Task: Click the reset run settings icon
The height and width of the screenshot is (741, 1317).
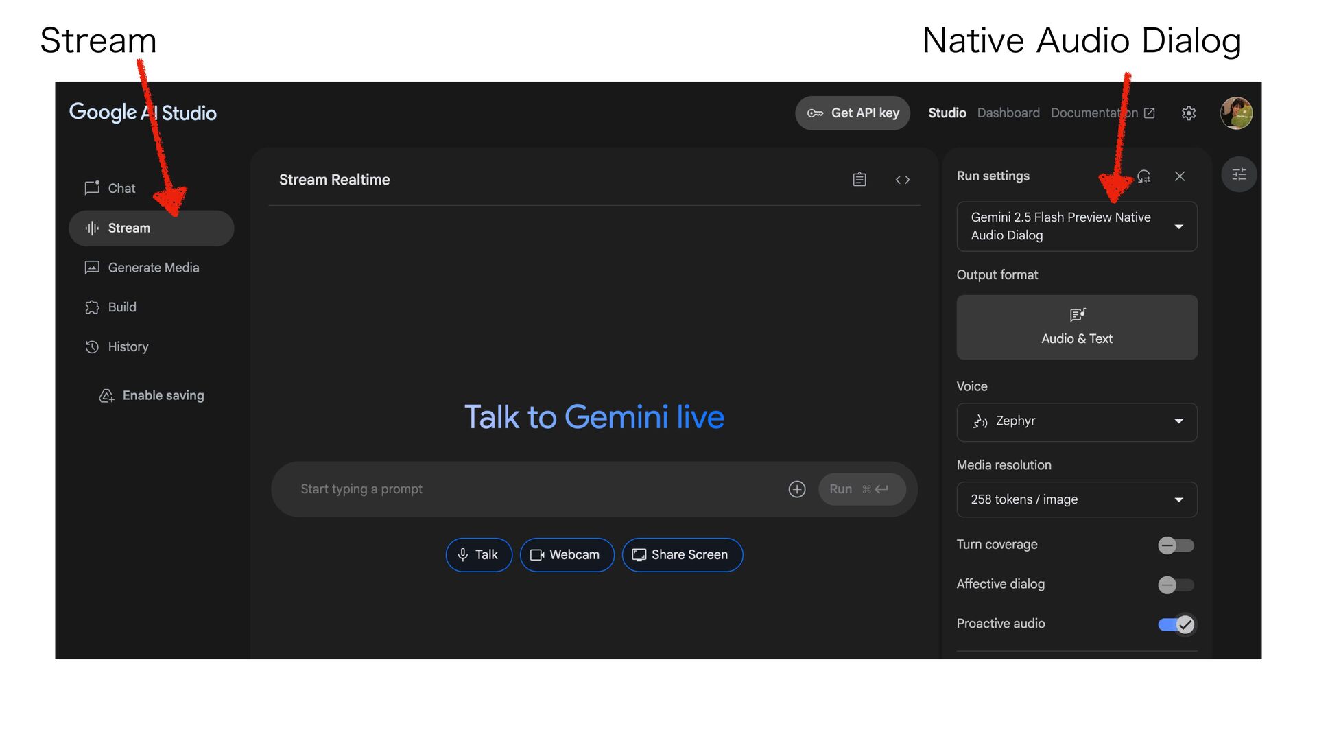Action: [1143, 176]
